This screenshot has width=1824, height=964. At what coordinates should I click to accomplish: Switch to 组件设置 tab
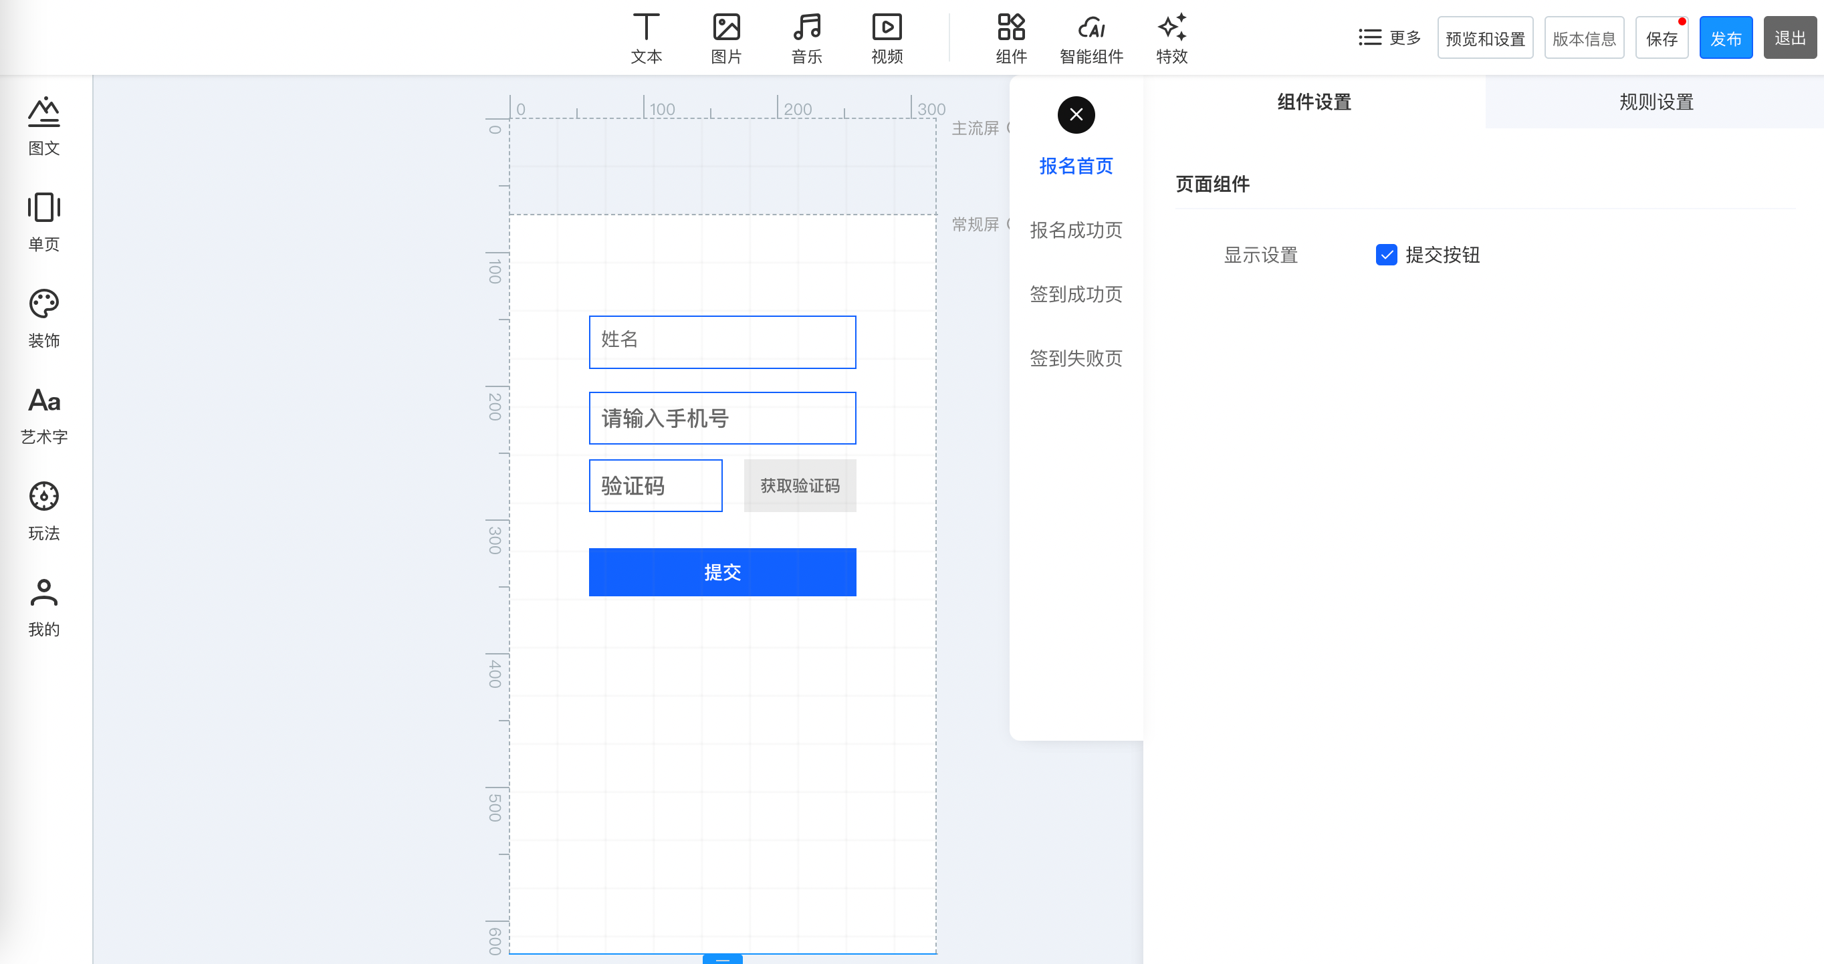(x=1315, y=102)
